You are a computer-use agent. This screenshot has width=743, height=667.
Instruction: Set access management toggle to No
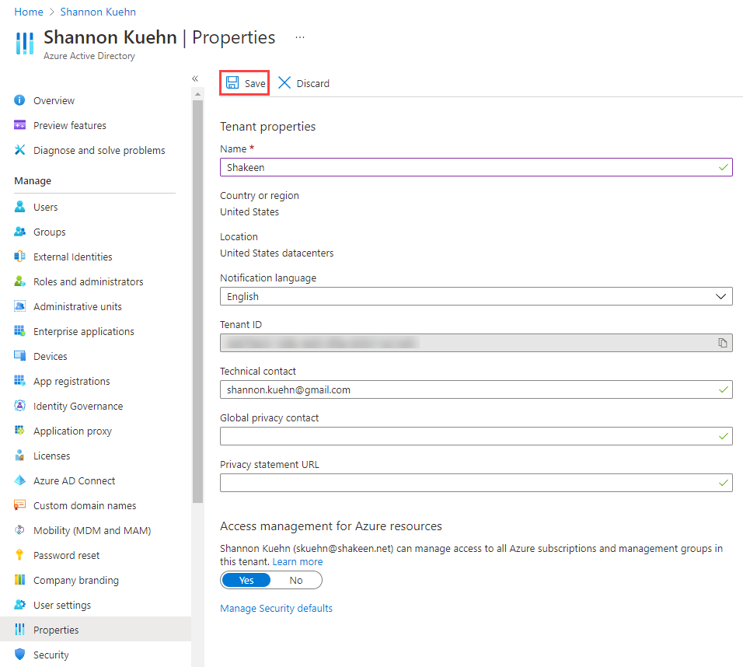pyautogui.click(x=296, y=580)
